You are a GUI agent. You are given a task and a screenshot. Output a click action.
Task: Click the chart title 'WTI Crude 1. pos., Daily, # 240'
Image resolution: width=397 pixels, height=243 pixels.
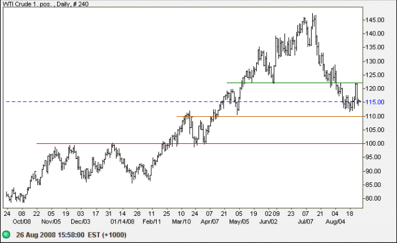point(45,4)
